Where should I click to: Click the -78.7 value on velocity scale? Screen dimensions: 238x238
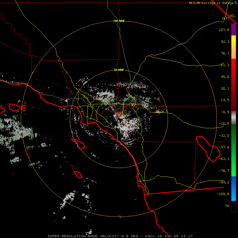tap(224, 171)
